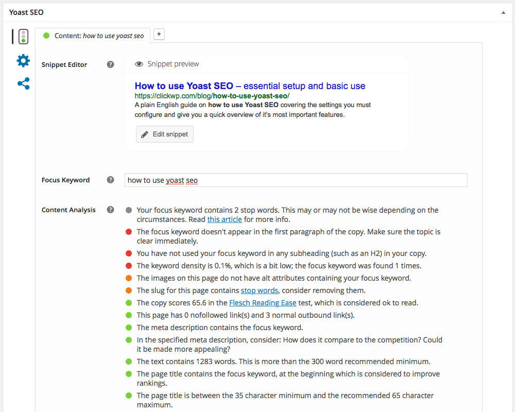Image resolution: width=515 pixels, height=412 pixels.
Task: Open the 'stop words' link for slug
Action: (260, 290)
